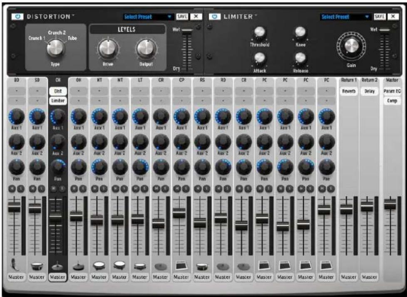Select the SD channel strip header

tap(37, 80)
